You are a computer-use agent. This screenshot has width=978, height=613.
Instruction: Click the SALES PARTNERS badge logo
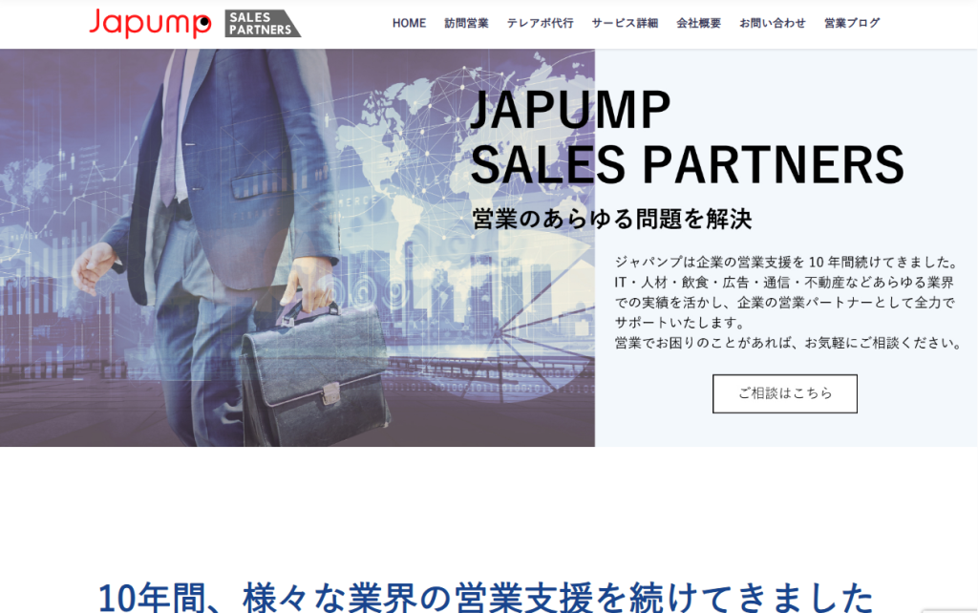(263, 24)
